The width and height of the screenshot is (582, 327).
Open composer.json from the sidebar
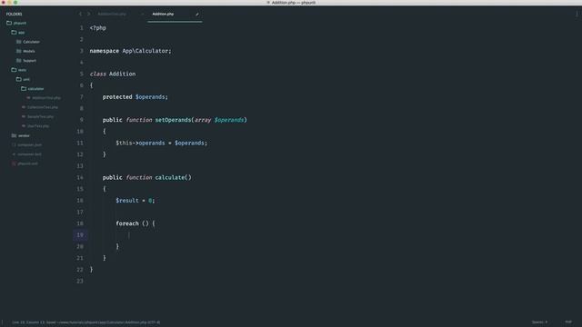[30, 145]
